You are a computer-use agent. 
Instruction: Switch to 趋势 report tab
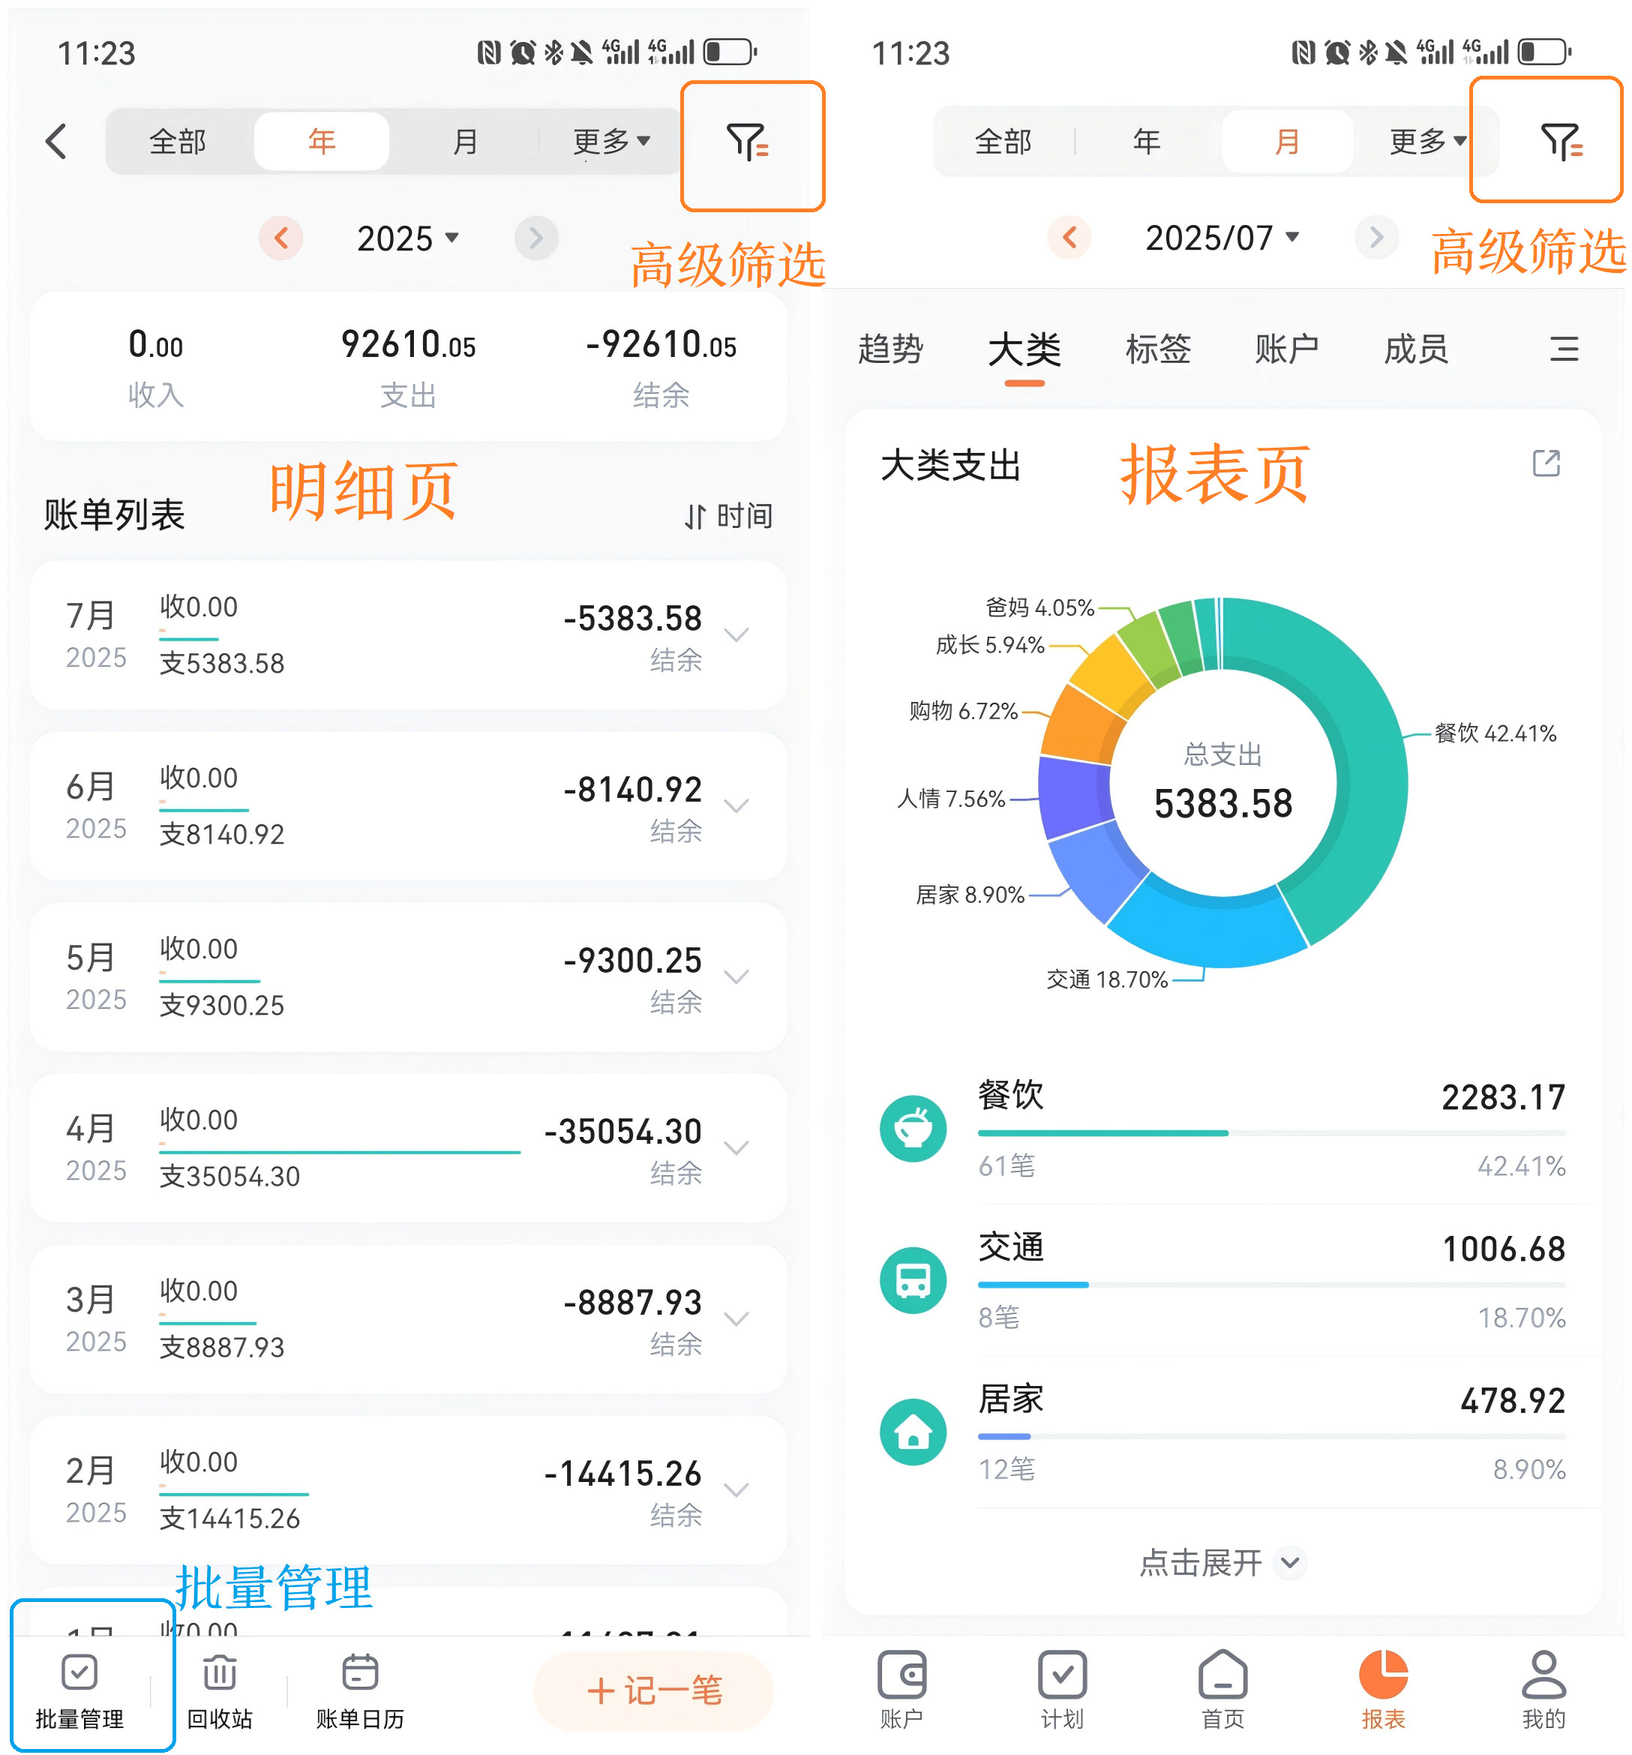pos(890,349)
